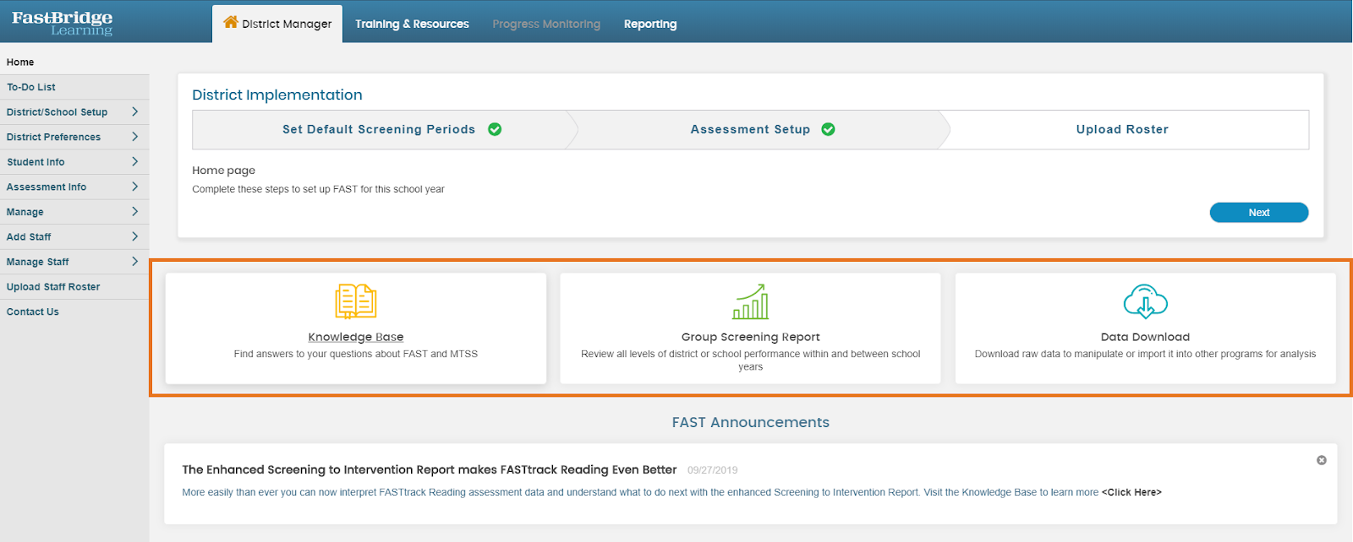The width and height of the screenshot is (1353, 542).
Task: Select the Assessment Setup step
Action: click(759, 129)
